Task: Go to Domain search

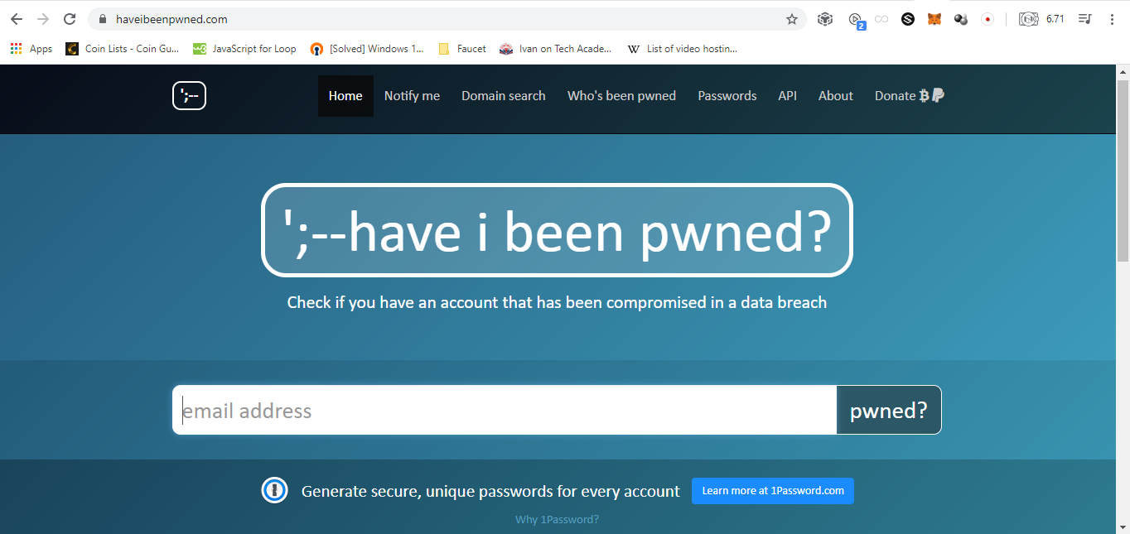Action: (504, 96)
